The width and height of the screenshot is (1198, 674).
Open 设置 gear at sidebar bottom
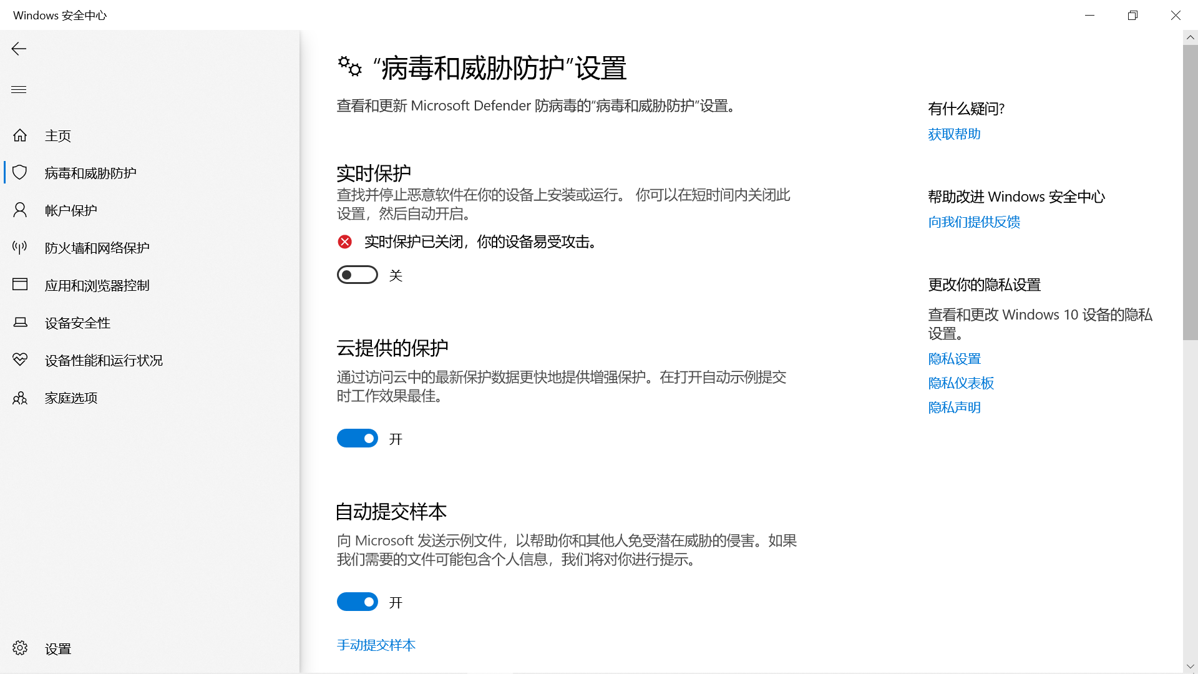coord(20,648)
